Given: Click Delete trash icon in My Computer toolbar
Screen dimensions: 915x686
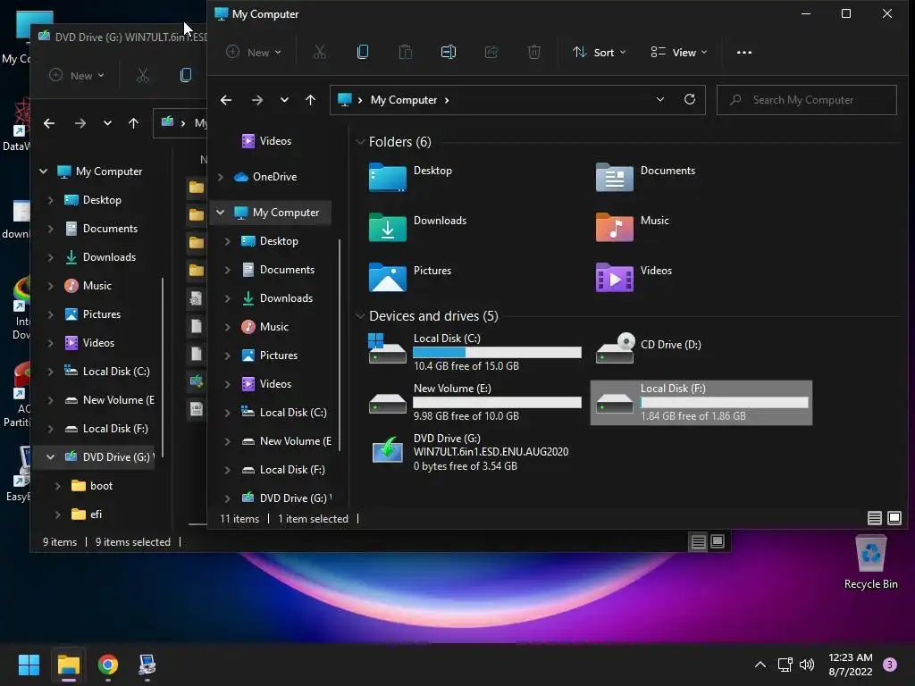Looking at the screenshot, I should pyautogui.click(x=534, y=52).
